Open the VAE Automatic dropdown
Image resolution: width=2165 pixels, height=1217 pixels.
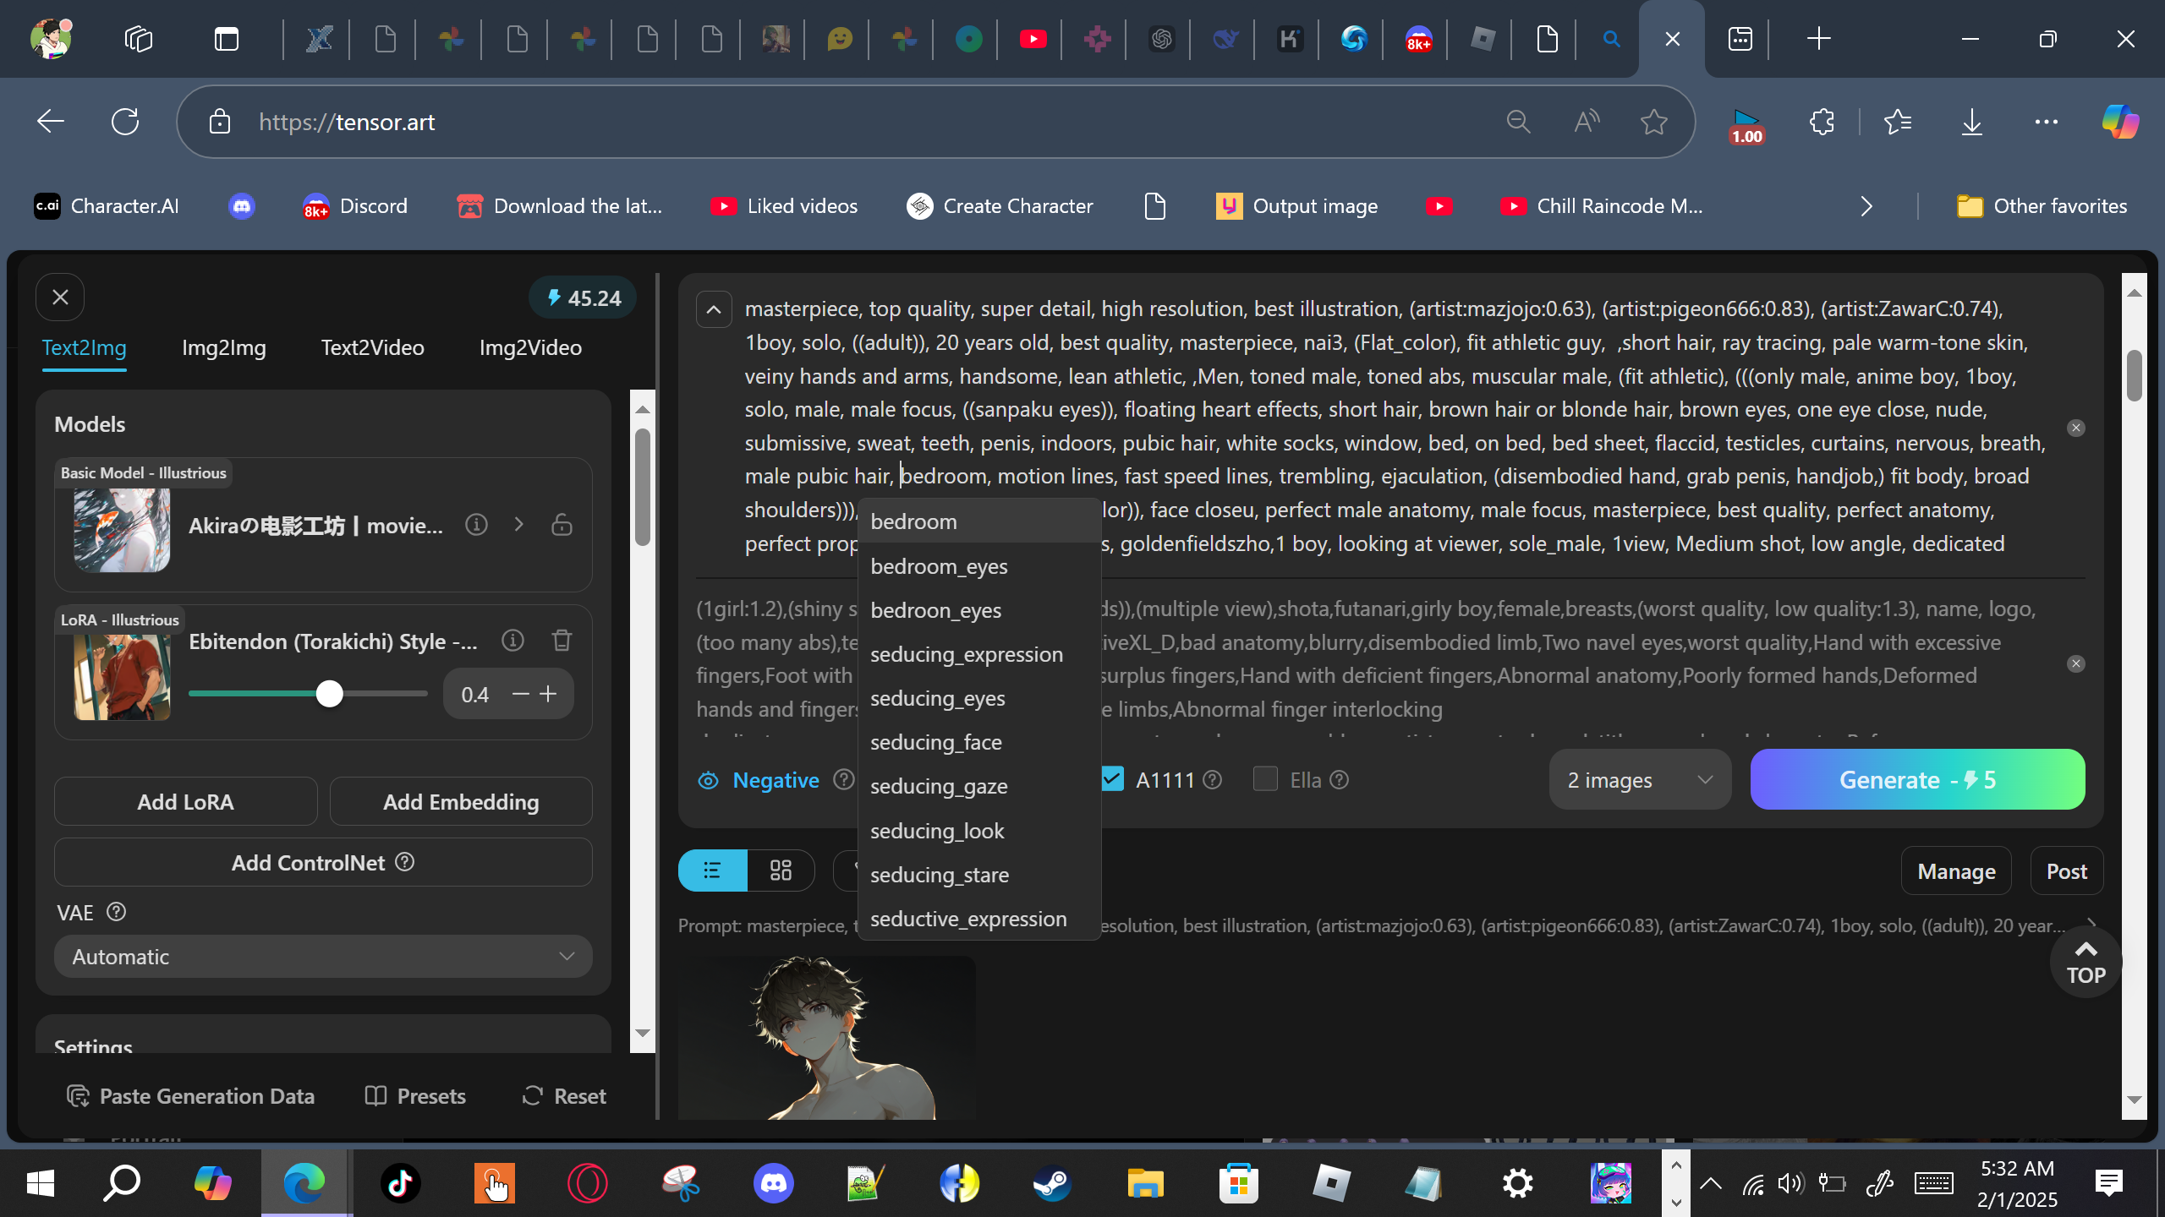323,957
